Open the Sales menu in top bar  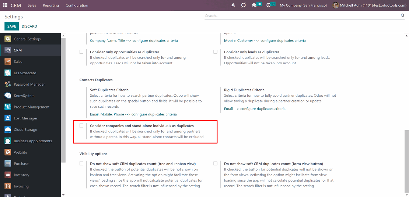pos(32,5)
